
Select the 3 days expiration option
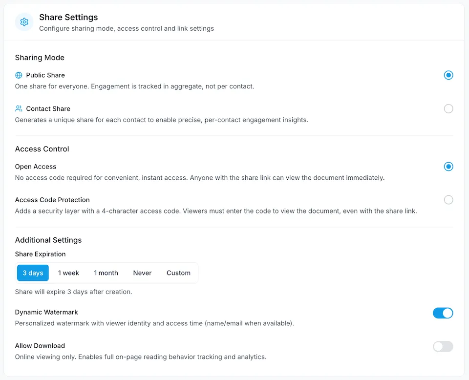click(x=33, y=273)
